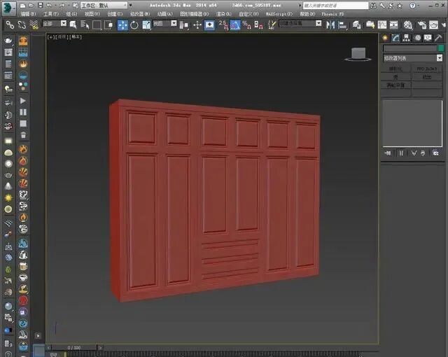Click the Rectangular Selection Region tool
This screenshot has width=448, height=357.
[x=97, y=24]
